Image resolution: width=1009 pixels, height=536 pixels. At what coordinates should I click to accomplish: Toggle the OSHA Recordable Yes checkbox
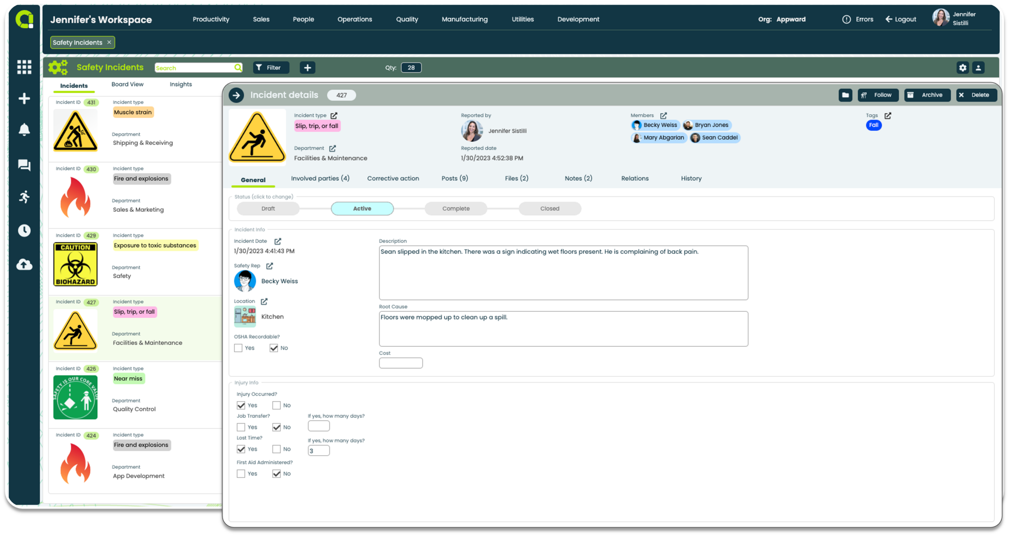click(238, 347)
